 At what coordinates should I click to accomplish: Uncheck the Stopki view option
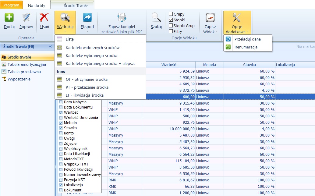pyautogui.click(x=171, y=20)
